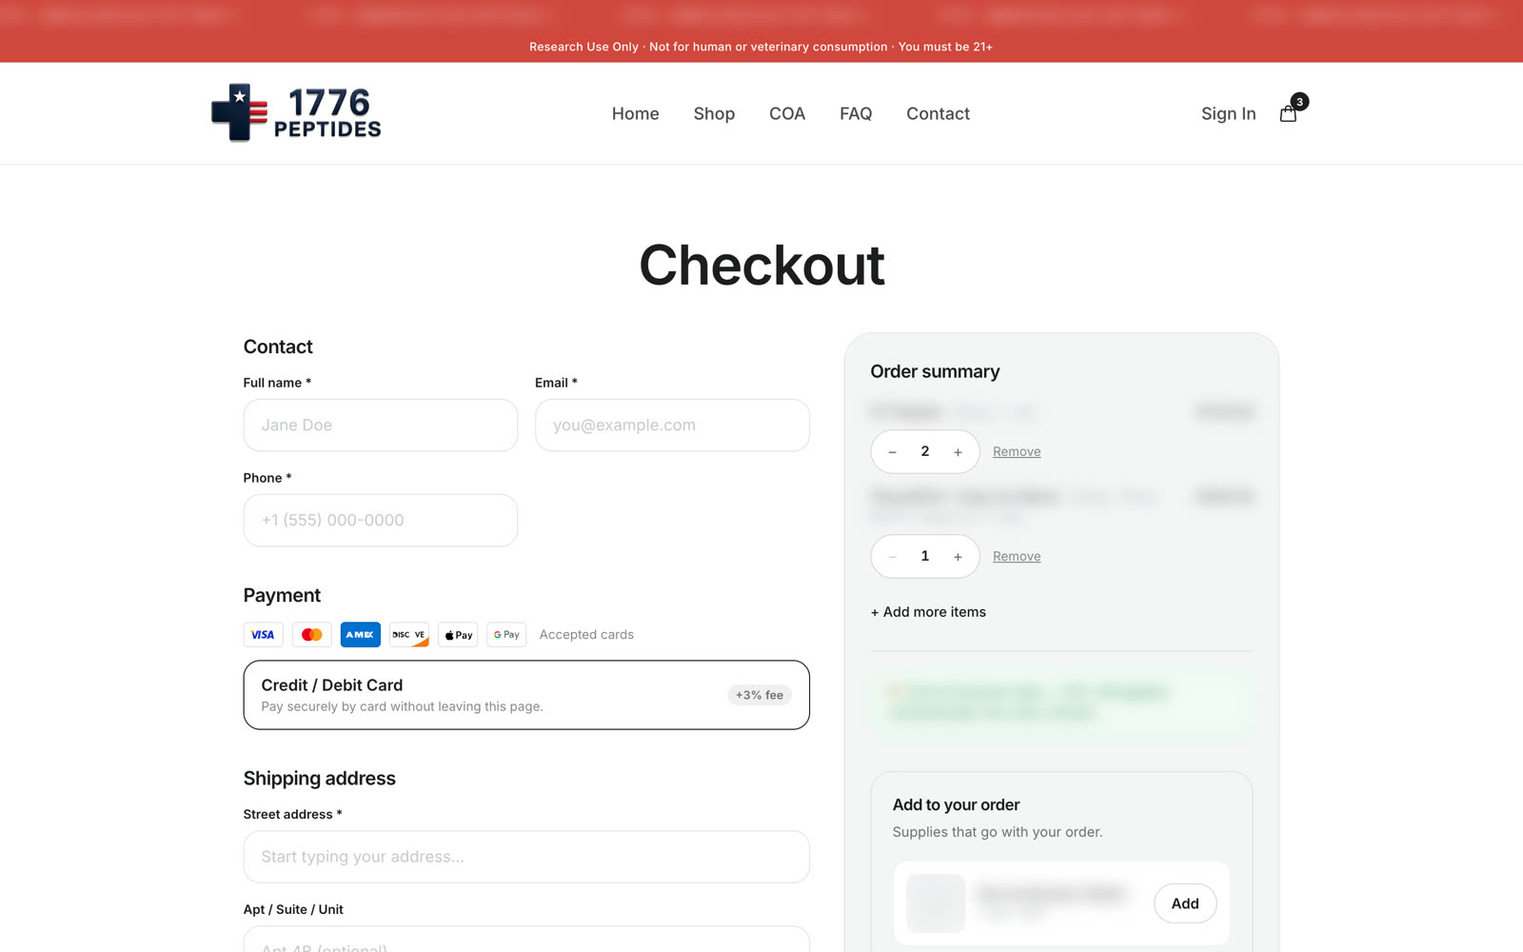Viewport: 1523px width, 952px height.
Task: Select the Mastercard icon
Action: coord(311,635)
